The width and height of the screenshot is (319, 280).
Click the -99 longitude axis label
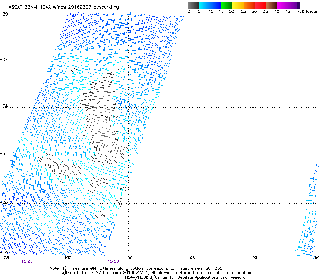(x=128, y=258)
